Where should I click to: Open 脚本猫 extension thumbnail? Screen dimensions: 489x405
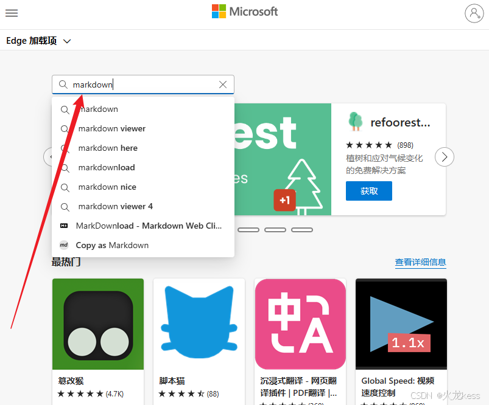pyautogui.click(x=199, y=324)
